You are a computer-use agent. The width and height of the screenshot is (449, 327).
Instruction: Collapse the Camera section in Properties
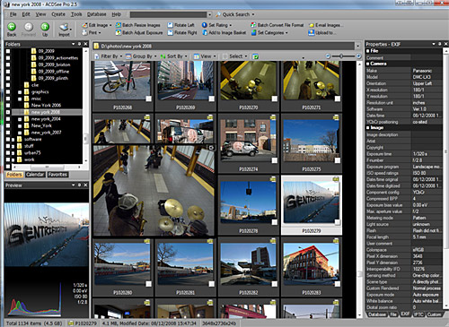(x=368, y=64)
